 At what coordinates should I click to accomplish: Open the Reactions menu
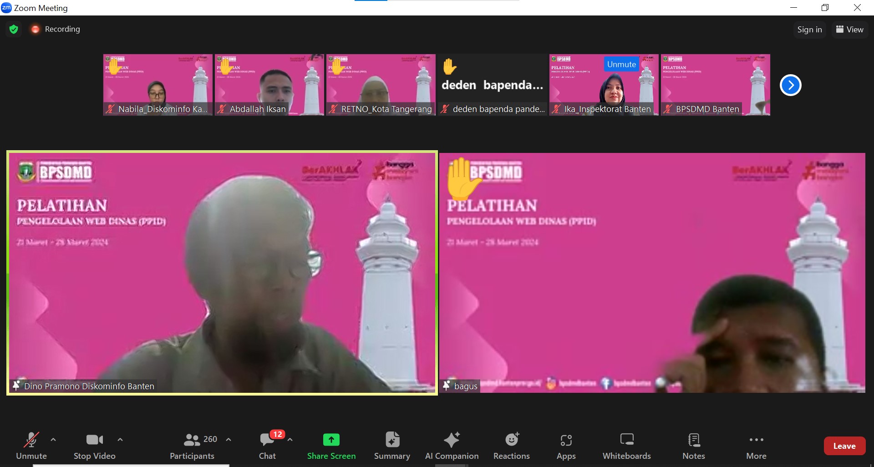point(511,446)
